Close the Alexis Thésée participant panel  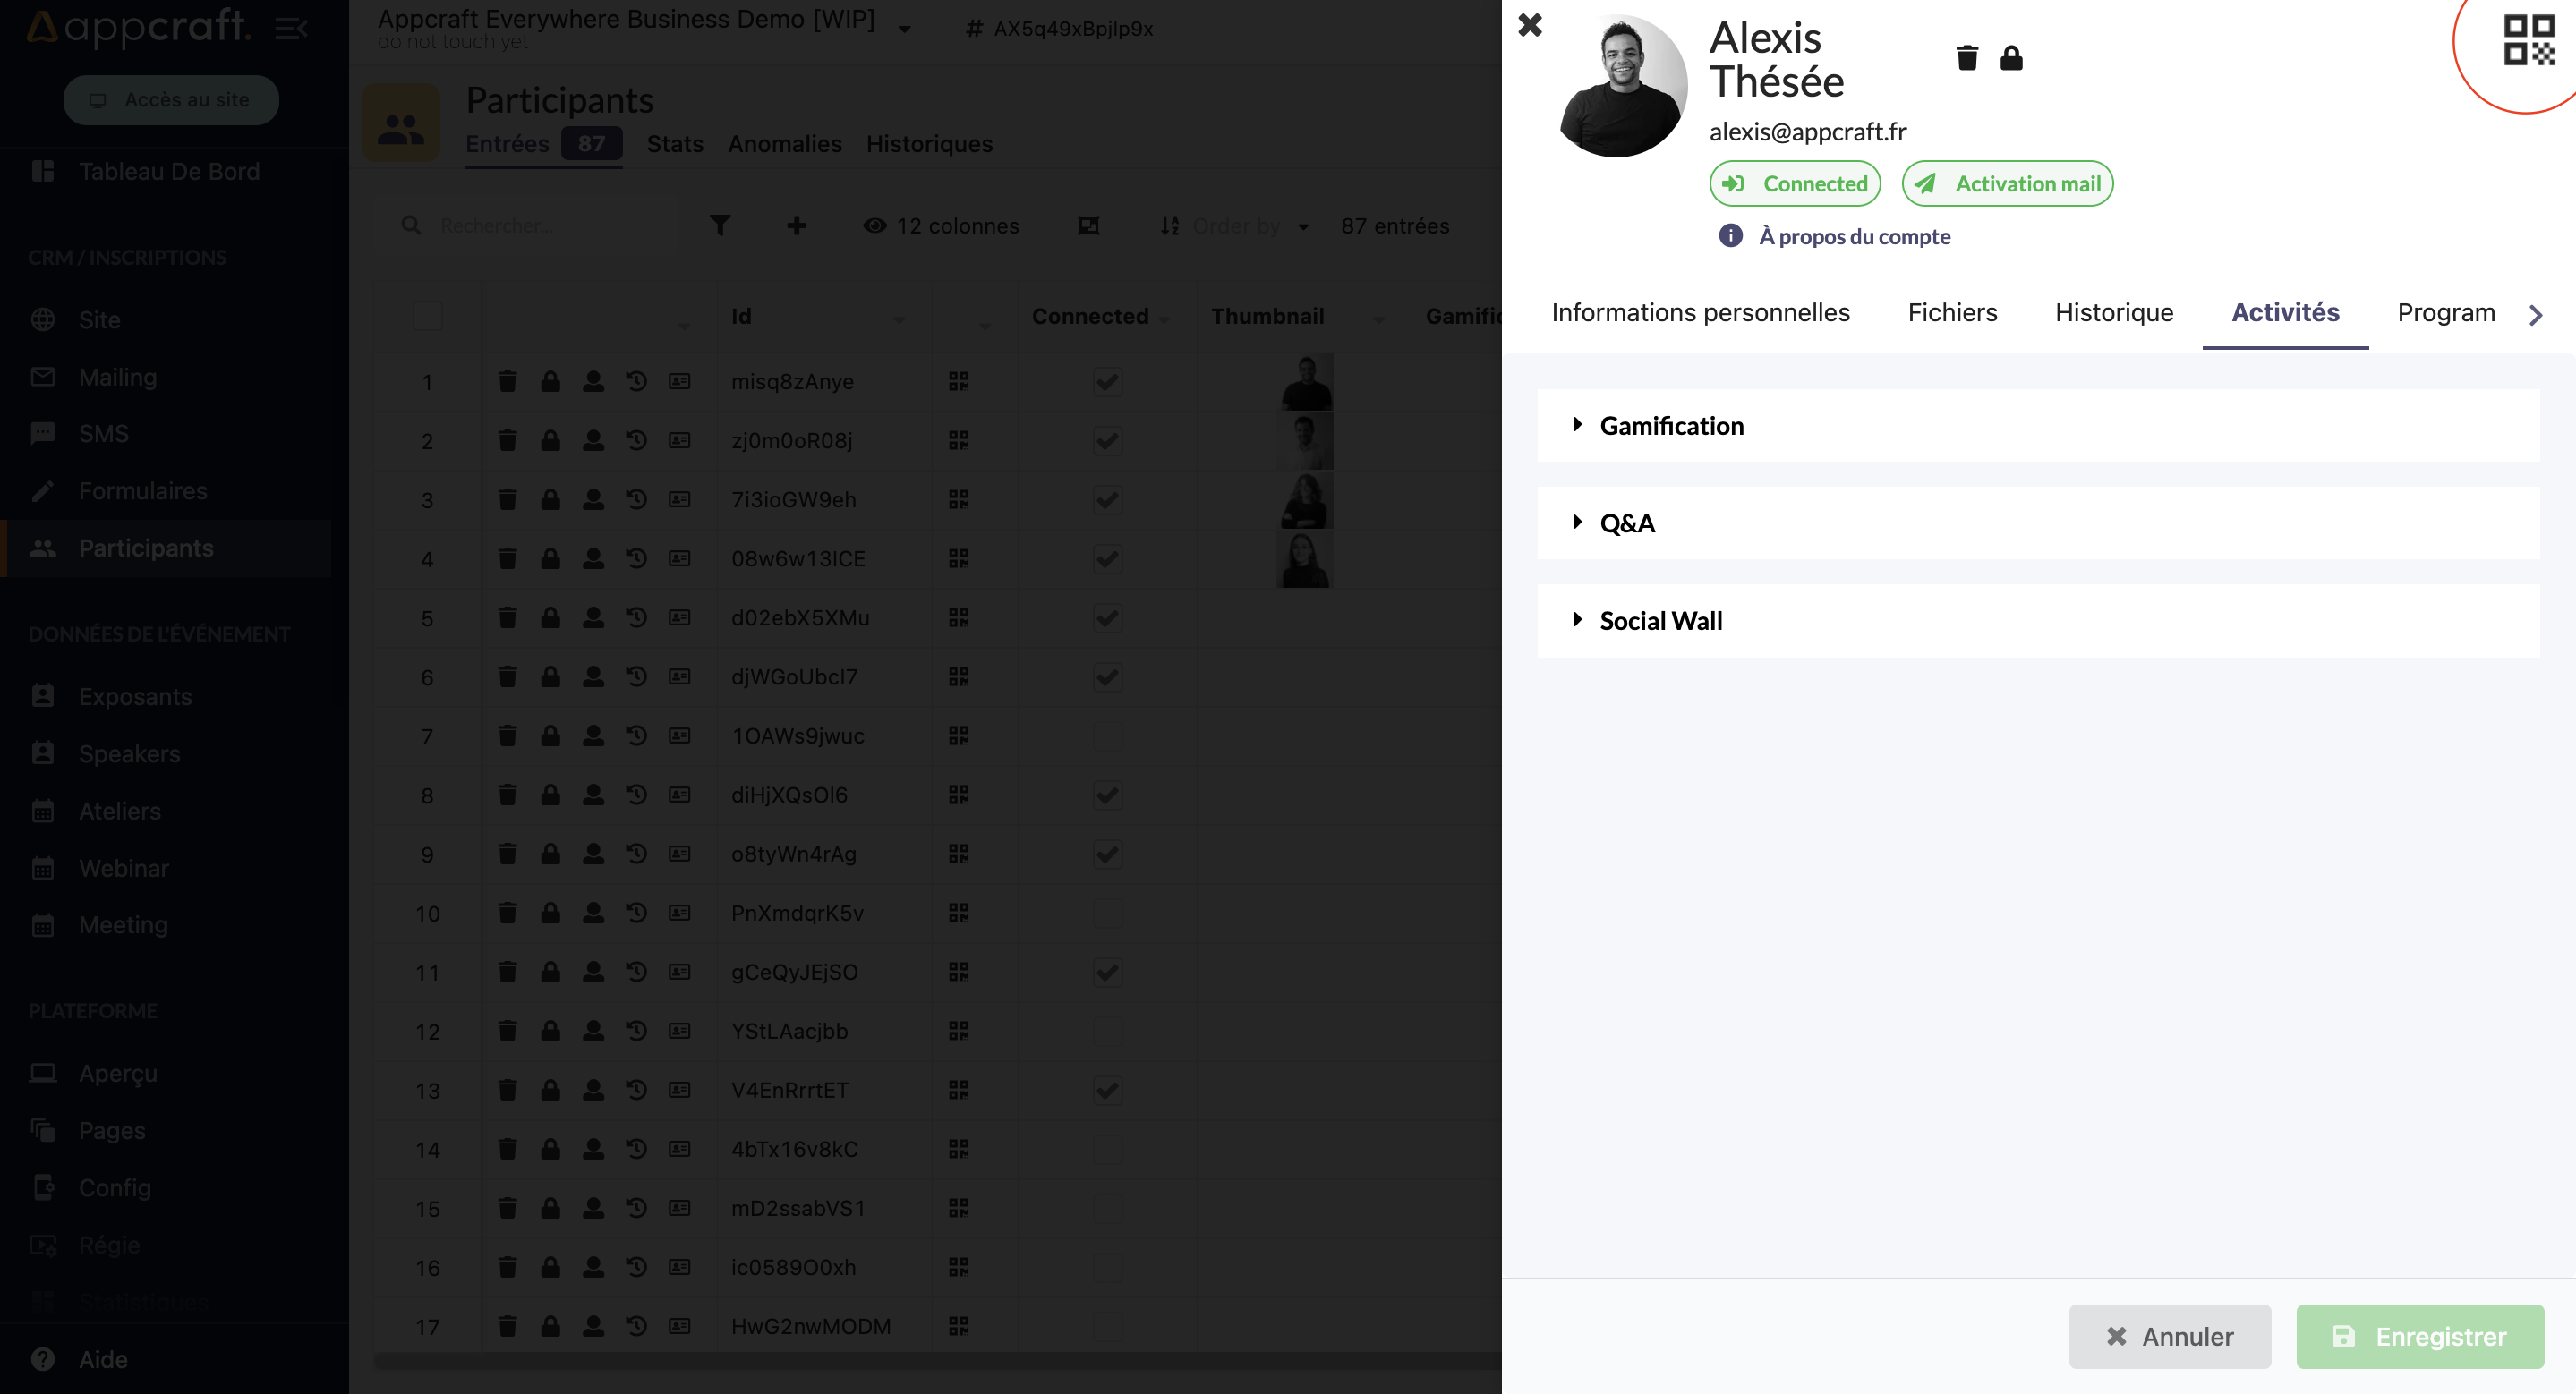pyautogui.click(x=1530, y=25)
